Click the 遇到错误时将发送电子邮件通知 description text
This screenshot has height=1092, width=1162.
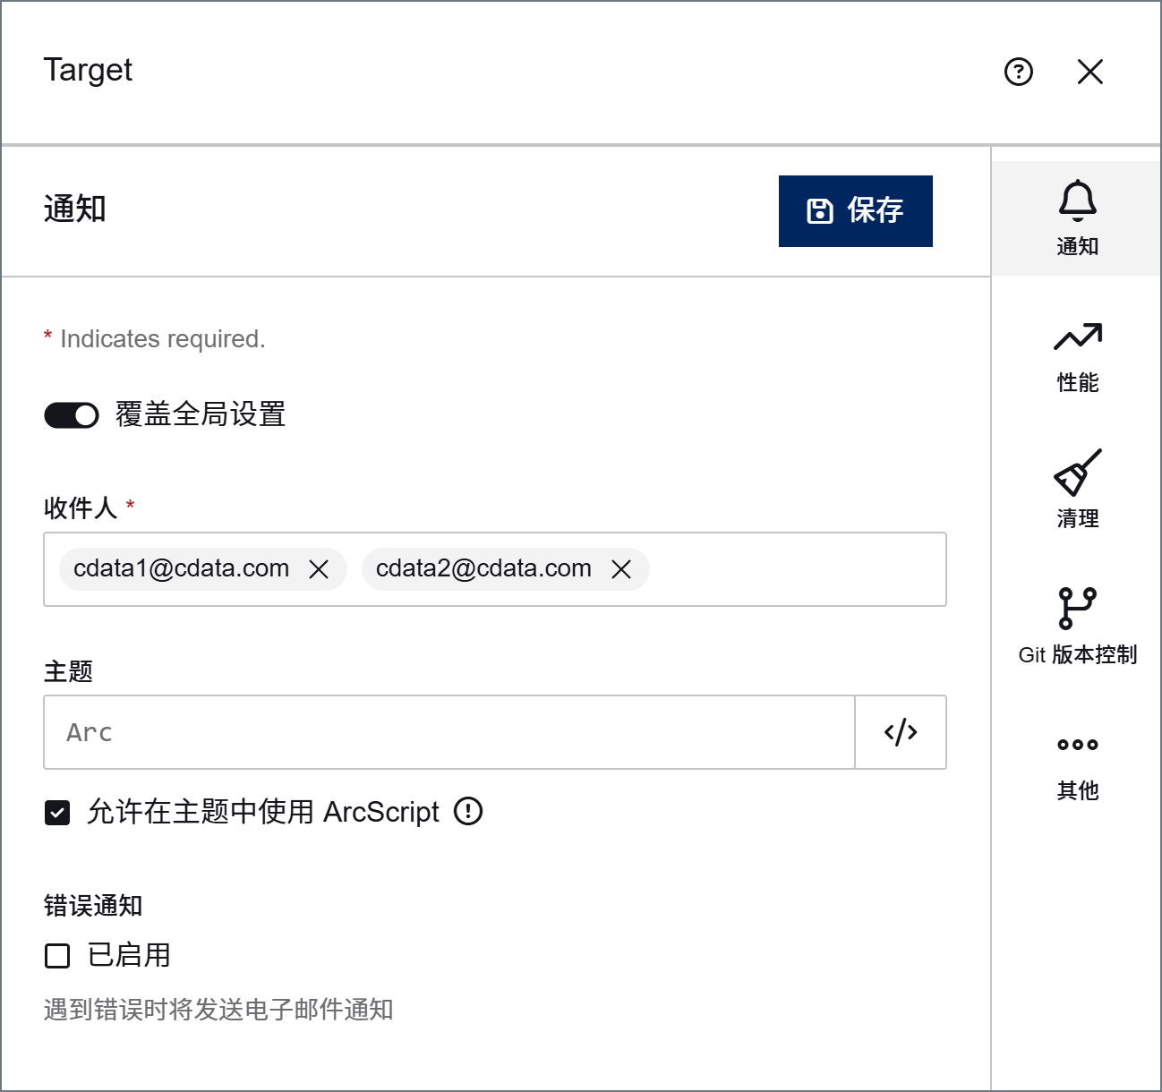tap(218, 1010)
